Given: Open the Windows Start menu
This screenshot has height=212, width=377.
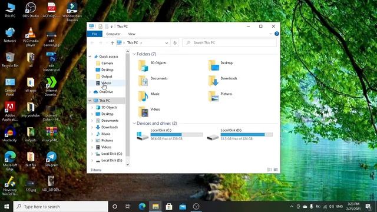Looking at the screenshot, I should (x=6, y=207).
